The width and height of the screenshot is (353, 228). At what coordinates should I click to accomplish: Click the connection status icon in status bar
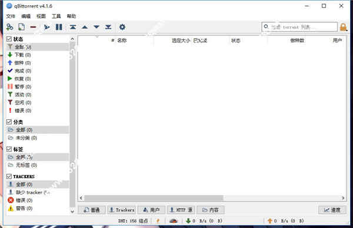158,221
